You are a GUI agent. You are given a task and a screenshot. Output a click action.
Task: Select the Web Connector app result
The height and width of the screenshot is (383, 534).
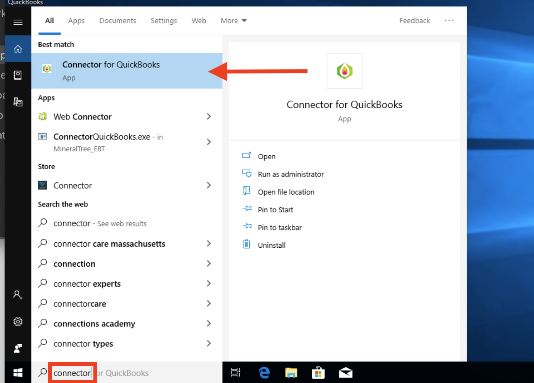[127, 116]
